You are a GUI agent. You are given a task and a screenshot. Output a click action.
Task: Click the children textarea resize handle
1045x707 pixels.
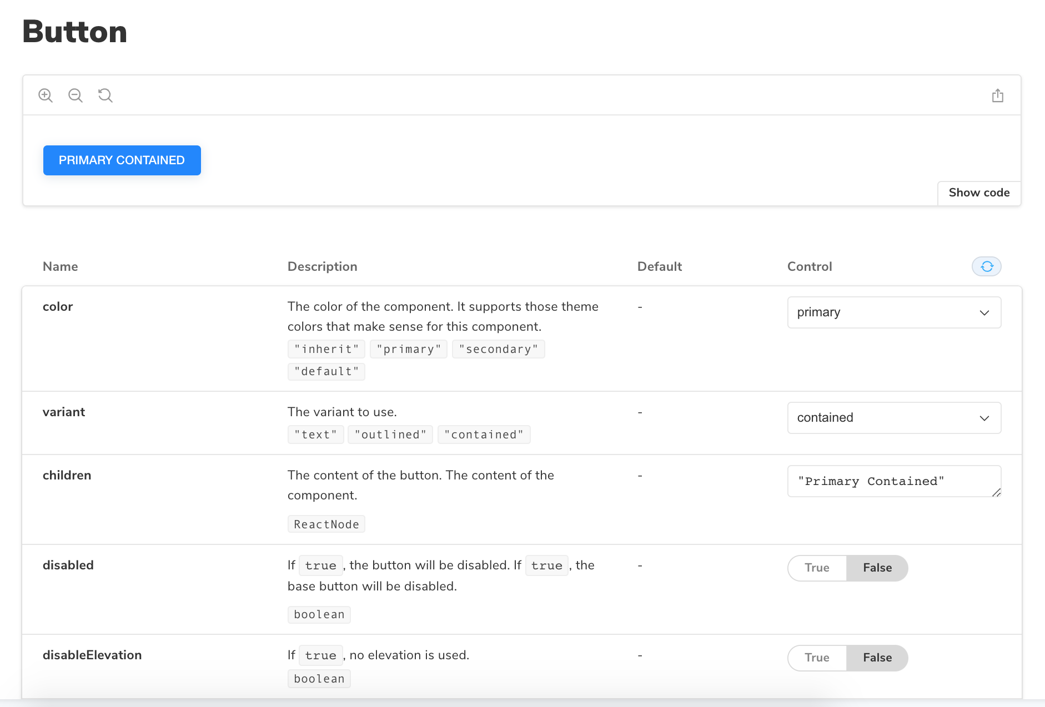coord(996,492)
